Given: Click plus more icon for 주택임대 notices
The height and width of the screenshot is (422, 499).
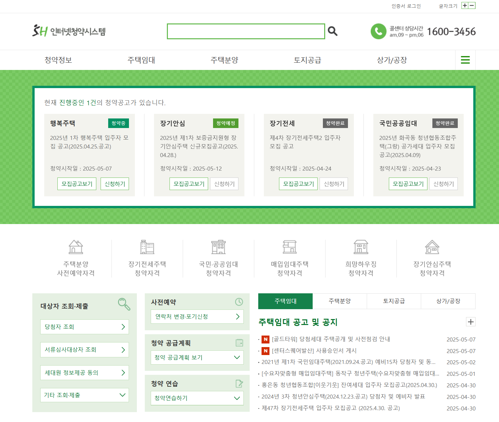Looking at the screenshot, I should (x=471, y=322).
